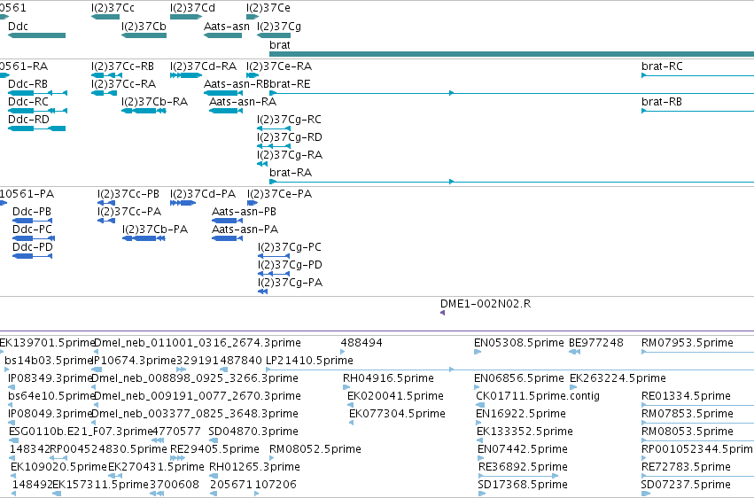This screenshot has height=498, width=754.
Task: Select EST RM08052.5prime label
Action: 315,449
